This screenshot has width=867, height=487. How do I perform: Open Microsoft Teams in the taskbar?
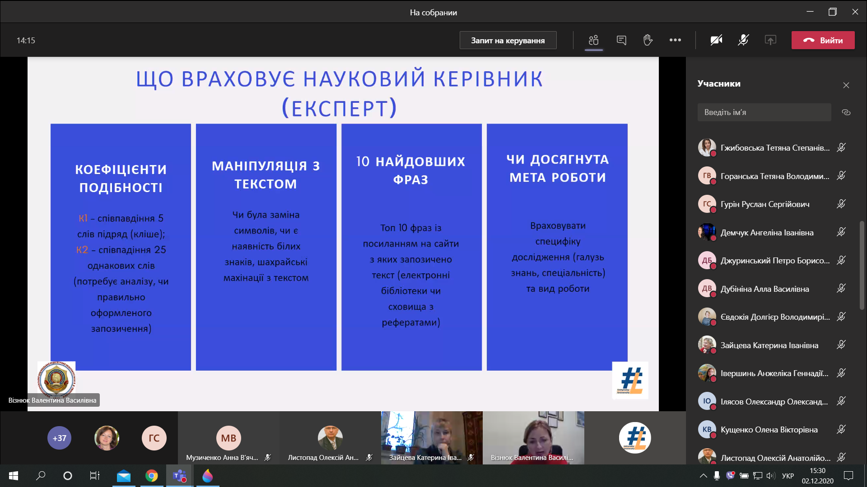[179, 476]
